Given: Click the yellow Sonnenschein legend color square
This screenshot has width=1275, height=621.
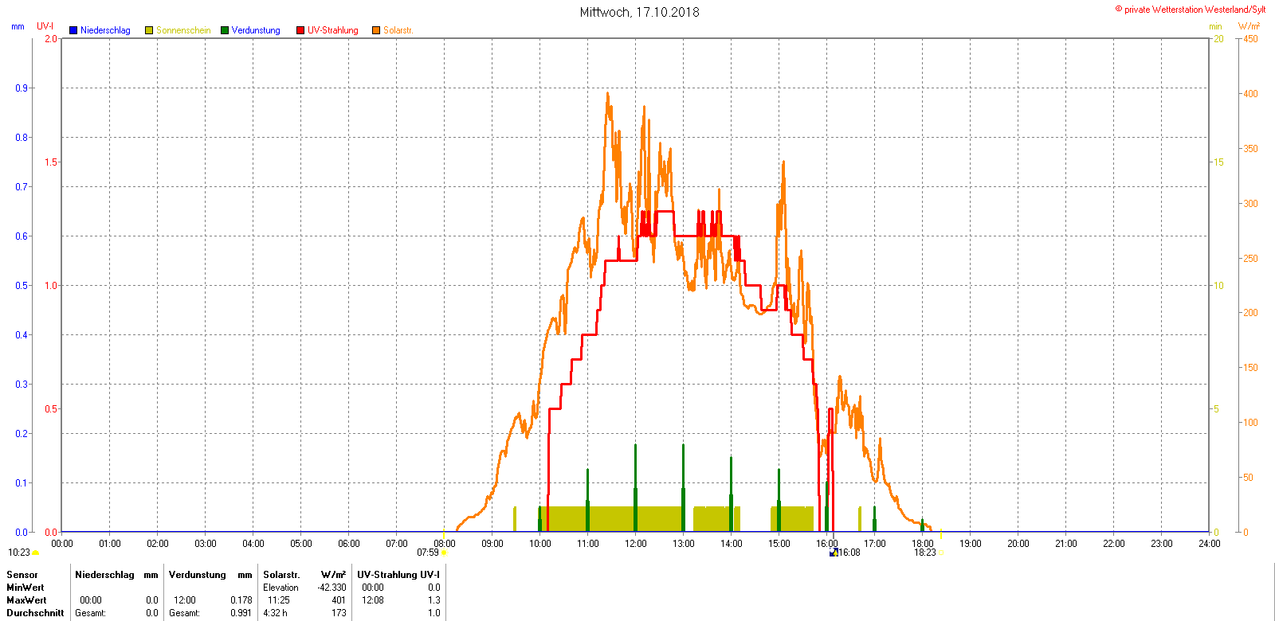Looking at the screenshot, I should pyautogui.click(x=149, y=30).
